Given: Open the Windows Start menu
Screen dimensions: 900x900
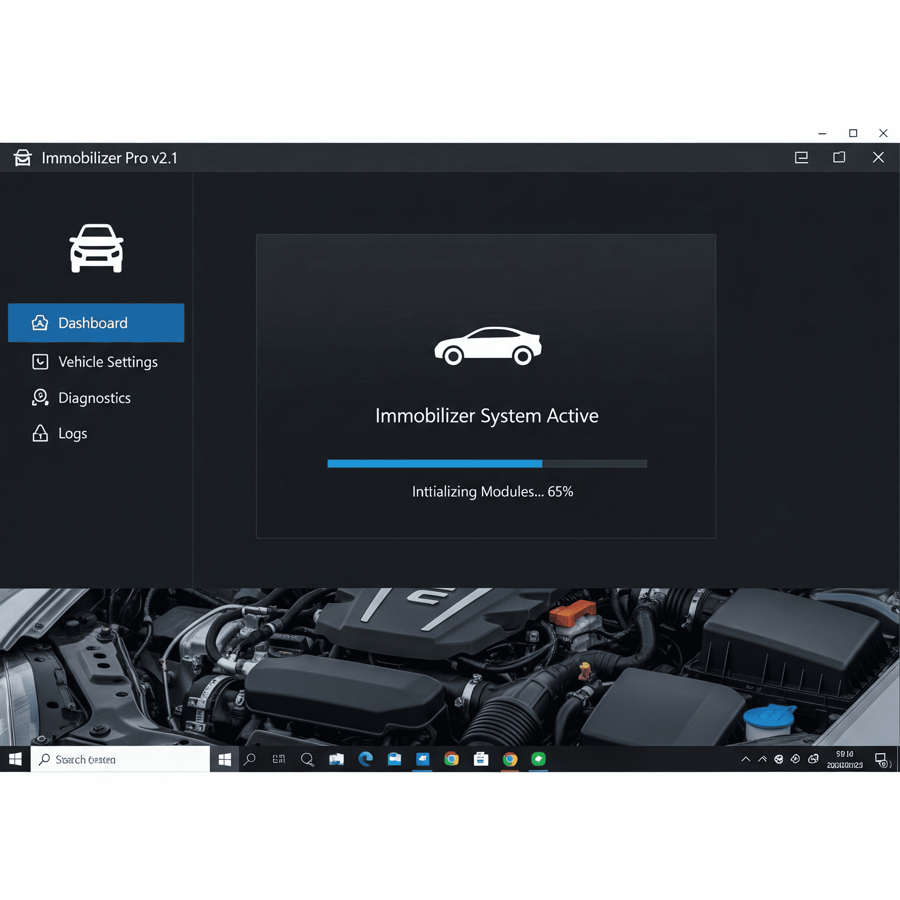Looking at the screenshot, I should (x=15, y=759).
